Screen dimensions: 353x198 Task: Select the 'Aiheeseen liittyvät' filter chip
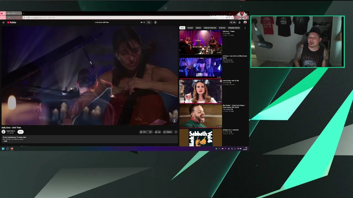(x=234, y=28)
